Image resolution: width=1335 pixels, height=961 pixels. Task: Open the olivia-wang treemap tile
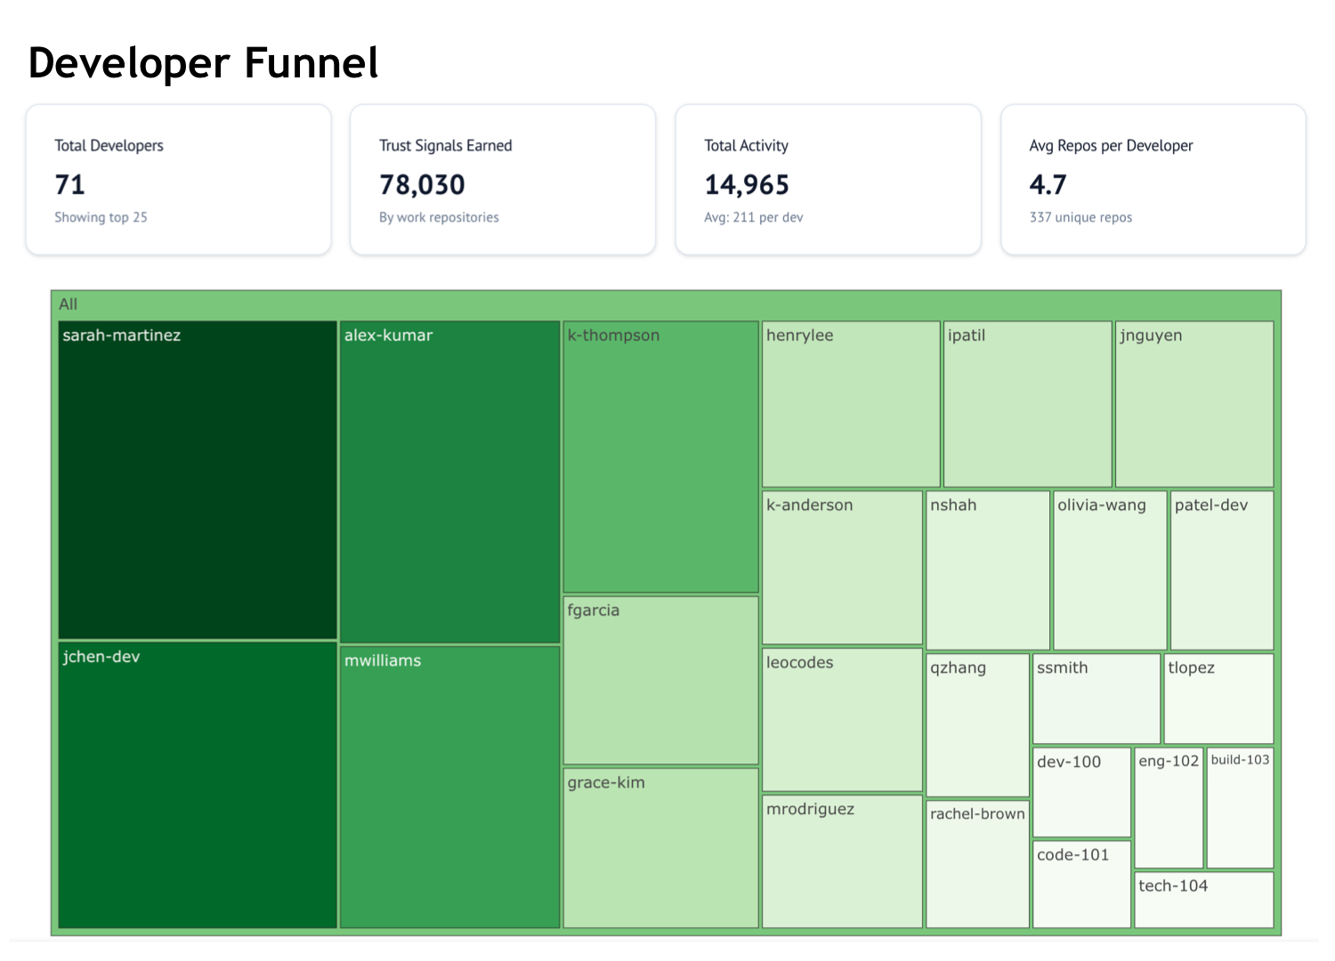pos(1110,571)
